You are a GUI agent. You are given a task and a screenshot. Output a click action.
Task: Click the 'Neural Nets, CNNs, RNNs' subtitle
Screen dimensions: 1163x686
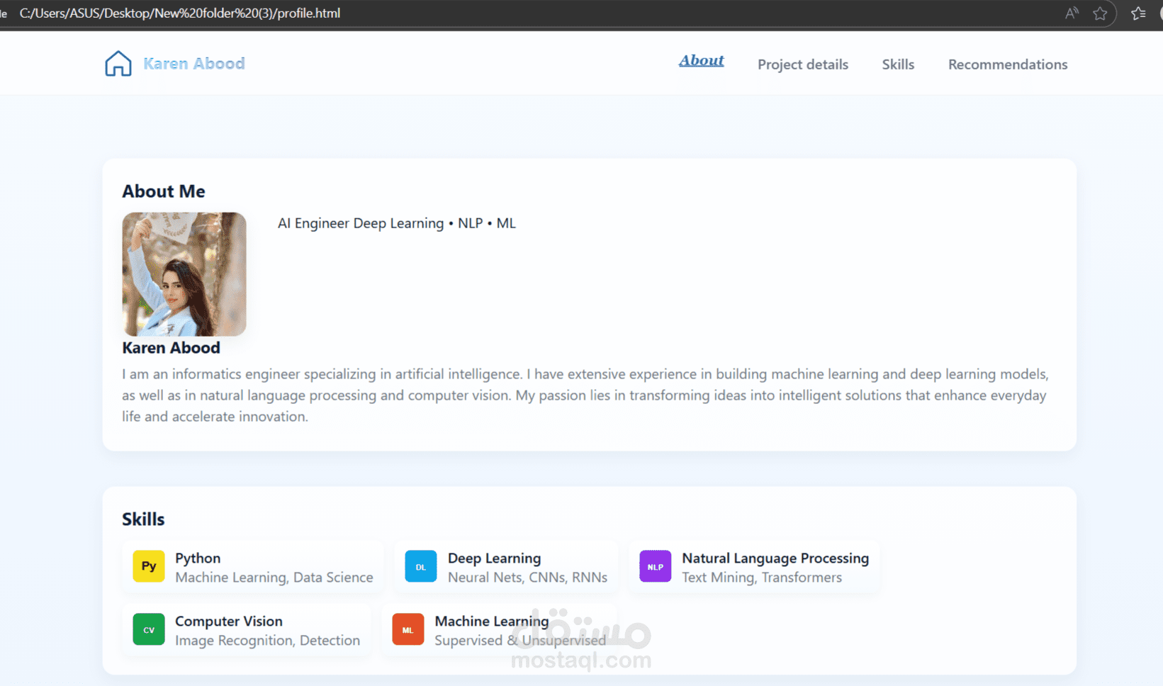[x=527, y=578]
